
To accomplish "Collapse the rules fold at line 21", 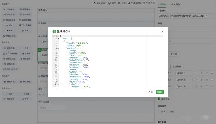I will (x=58, y=84).
